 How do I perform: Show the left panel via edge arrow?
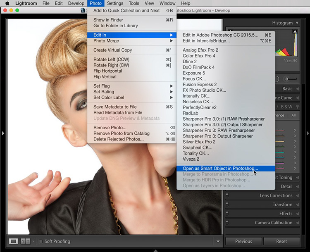[x=3, y=133]
